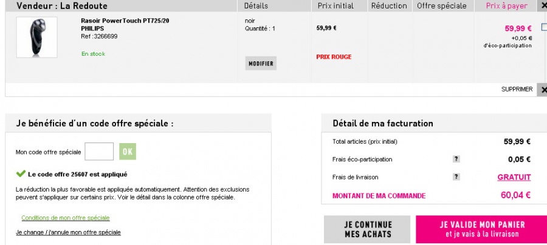Click the help icon beside Frais de livraison

click(456, 177)
